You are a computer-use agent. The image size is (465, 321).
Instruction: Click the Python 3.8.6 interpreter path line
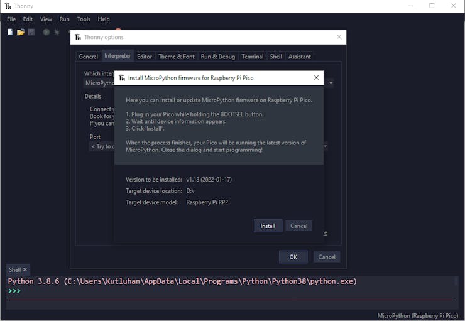point(182,281)
